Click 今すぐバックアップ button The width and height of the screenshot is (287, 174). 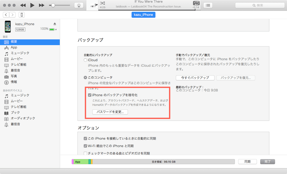pyautogui.click(x=195, y=78)
